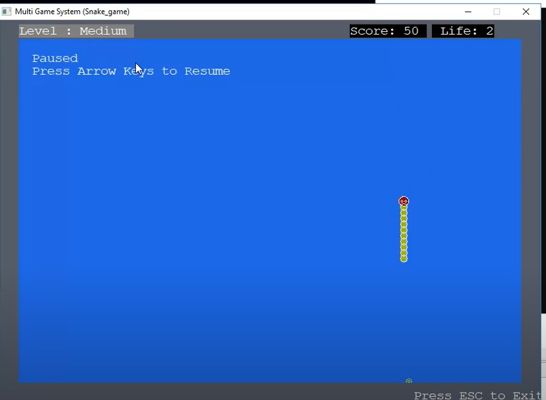Click the snake's eyes on its head
The height and width of the screenshot is (400, 546).
404,200
